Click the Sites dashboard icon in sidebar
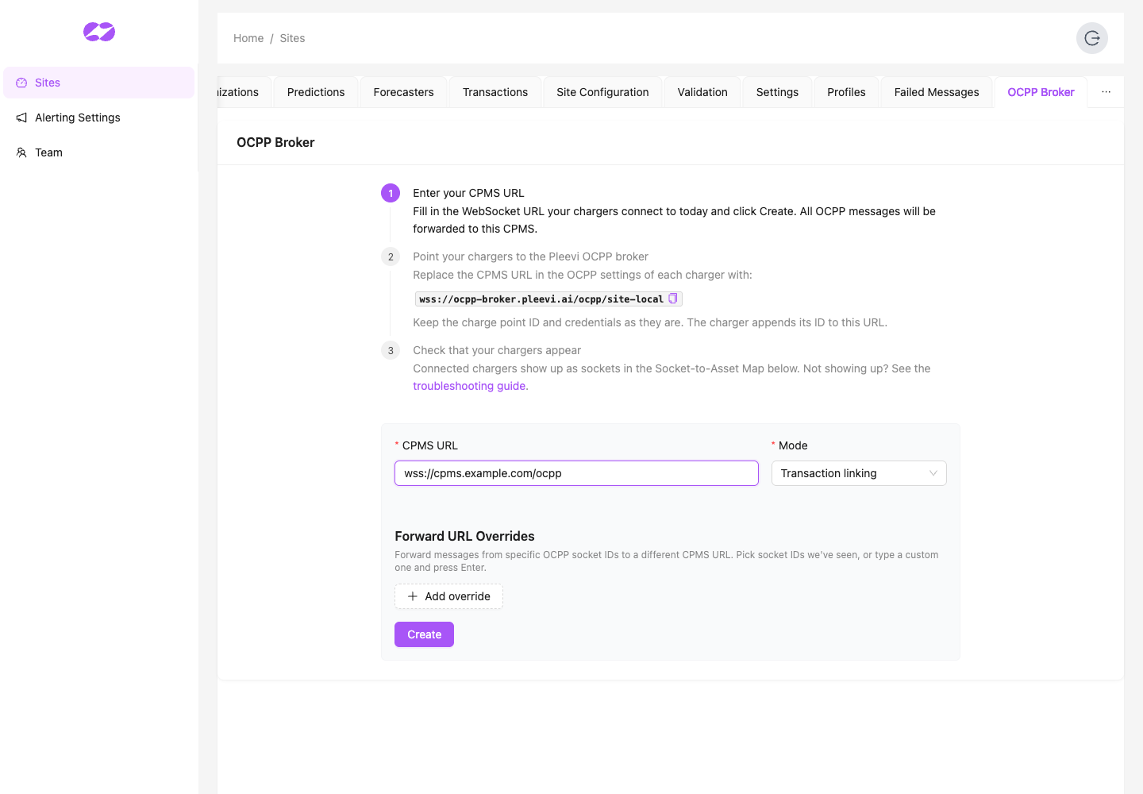 [21, 83]
